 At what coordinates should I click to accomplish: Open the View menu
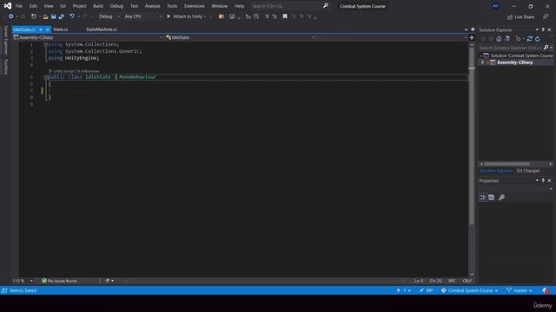pyautogui.click(x=49, y=6)
